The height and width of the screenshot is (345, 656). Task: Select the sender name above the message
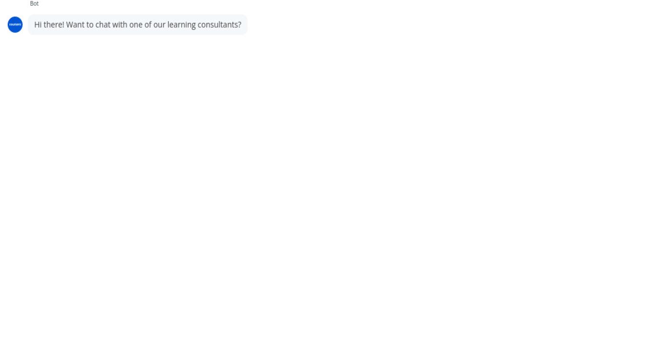click(x=34, y=4)
